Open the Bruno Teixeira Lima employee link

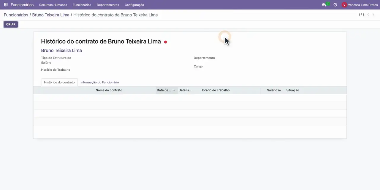click(x=61, y=50)
